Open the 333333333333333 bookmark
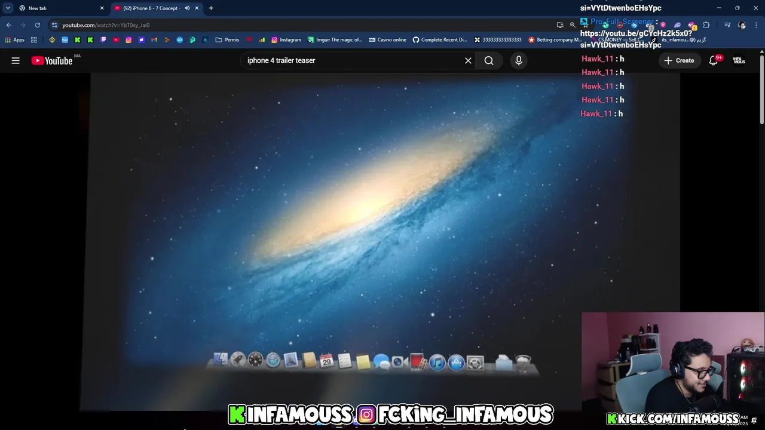 click(x=498, y=40)
